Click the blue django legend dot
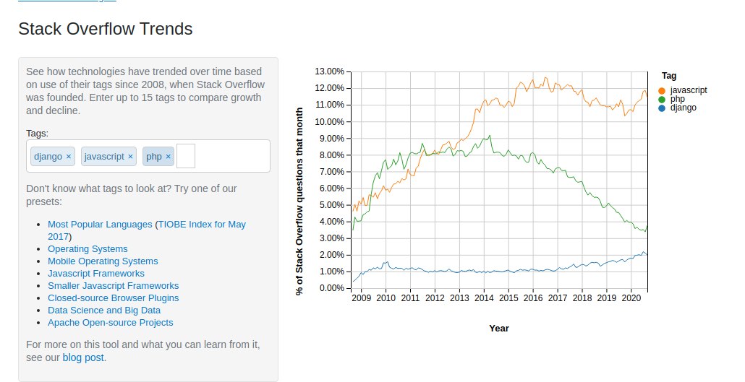This screenshot has width=745, height=382. [x=662, y=108]
